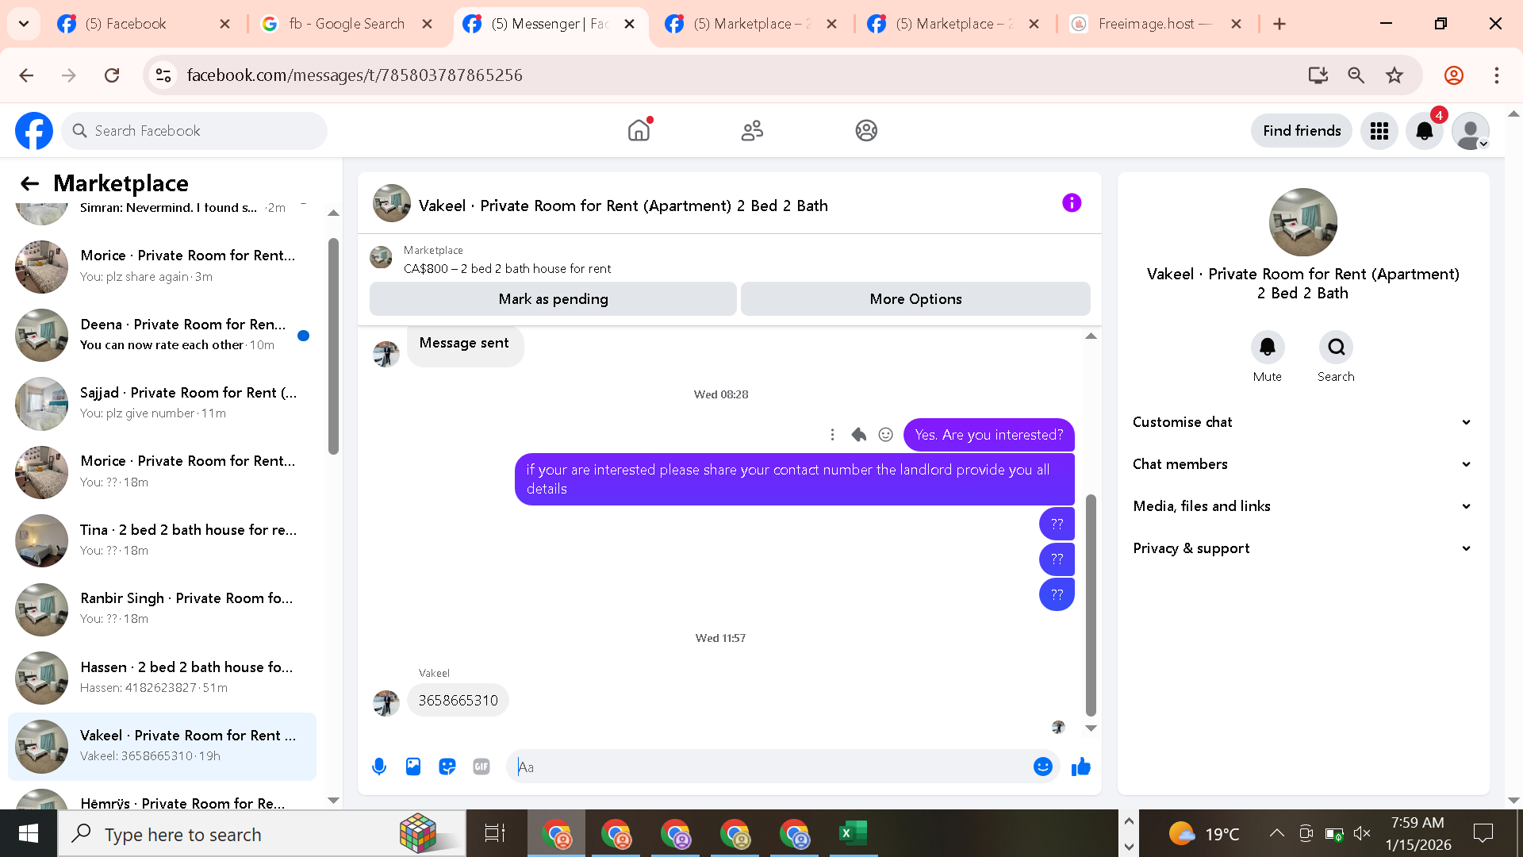Image resolution: width=1523 pixels, height=857 pixels.
Task: Expand the Customise chat section
Action: point(1301,422)
